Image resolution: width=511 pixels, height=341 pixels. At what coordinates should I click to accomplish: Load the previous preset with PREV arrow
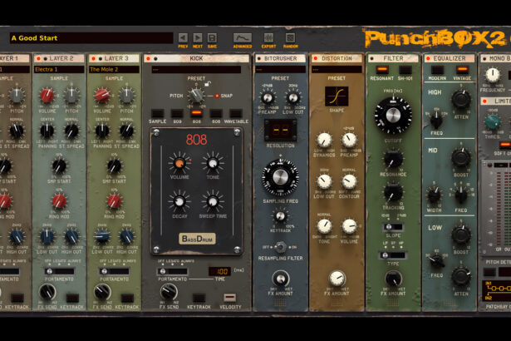coord(183,38)
